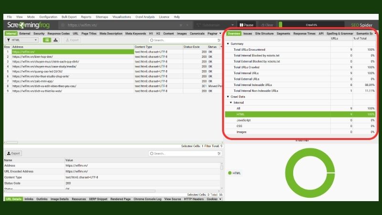Switch to the External tab

pyautogui.click(x=25, y=33)
